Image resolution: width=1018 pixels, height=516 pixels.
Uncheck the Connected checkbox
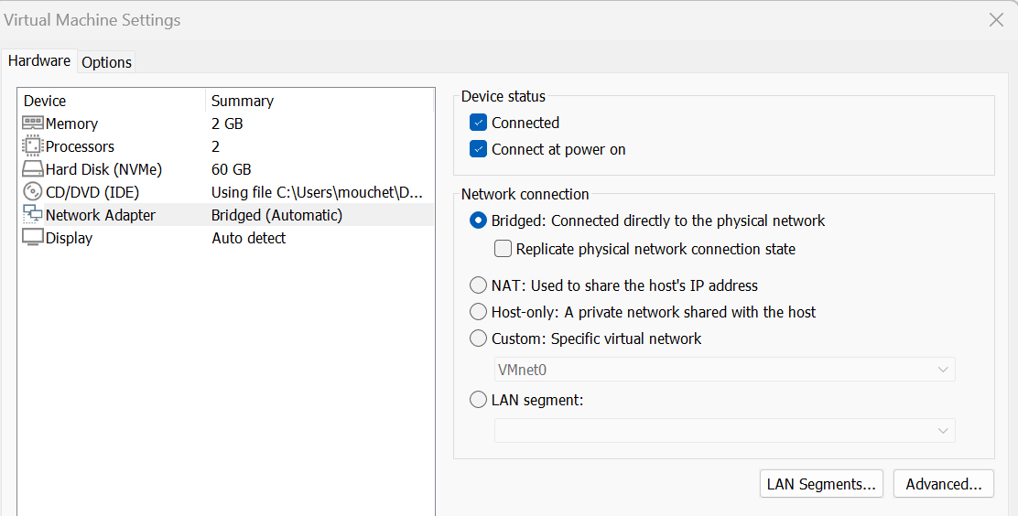(478, 123)
